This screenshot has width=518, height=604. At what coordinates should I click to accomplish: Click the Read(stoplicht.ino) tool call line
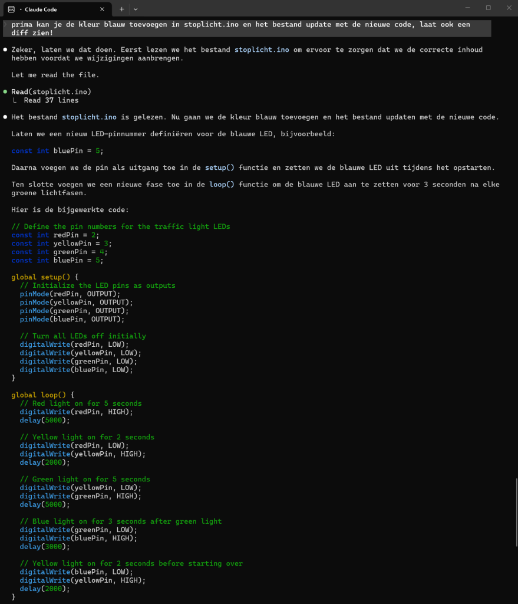tap(51, 92)
